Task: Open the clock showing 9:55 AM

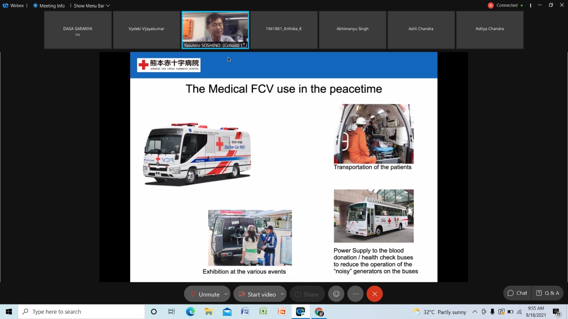Action: (x=536, y=312)
